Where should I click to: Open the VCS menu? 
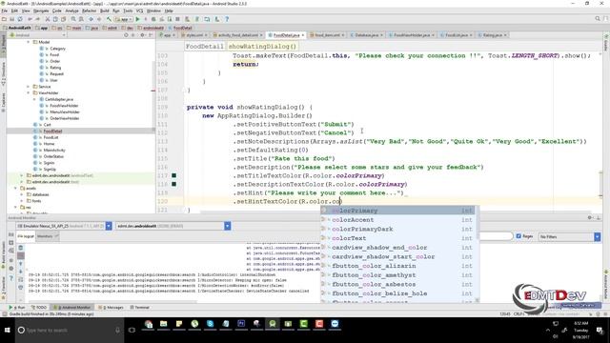pos(139,10)
